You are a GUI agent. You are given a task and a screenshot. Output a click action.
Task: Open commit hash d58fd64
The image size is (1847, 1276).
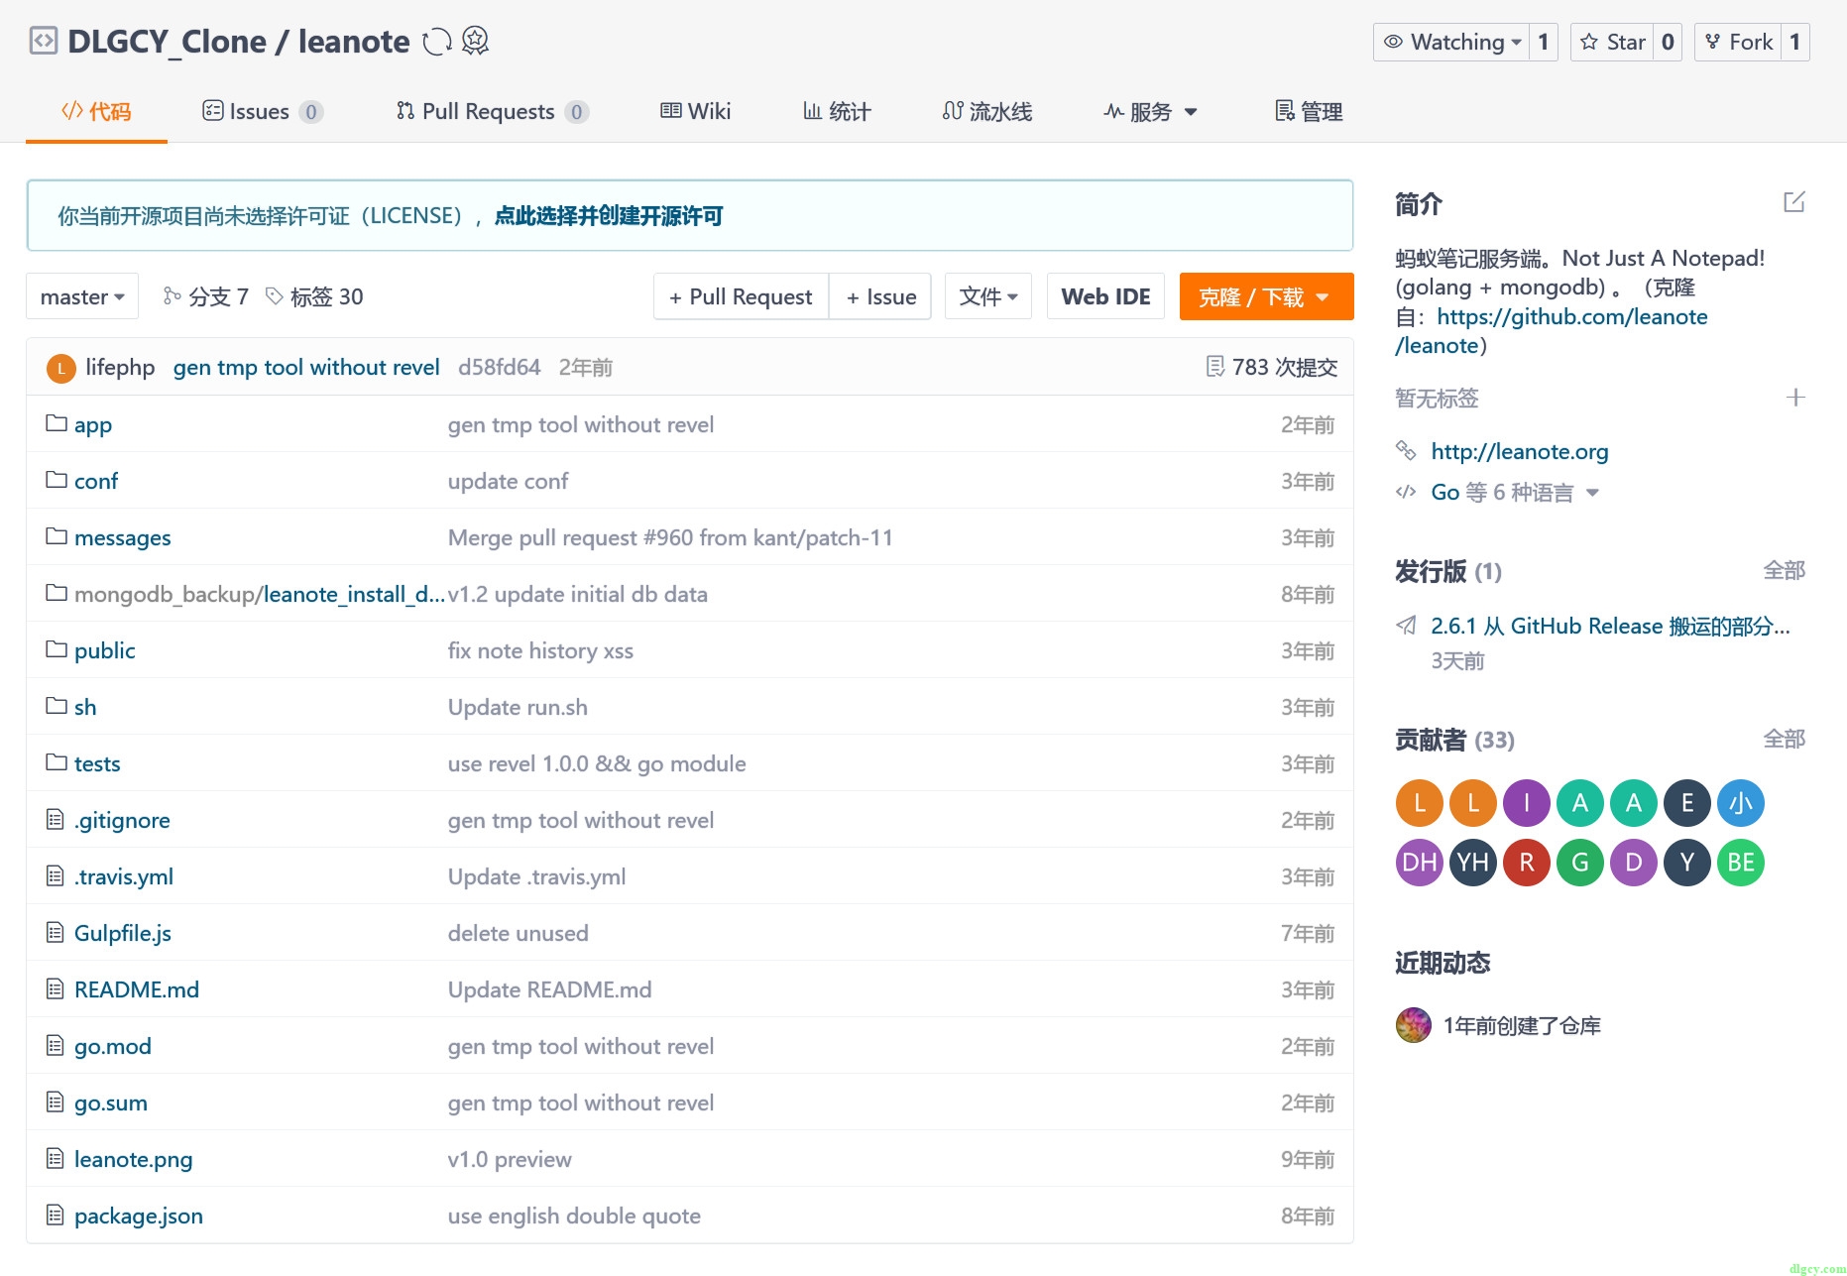pos(499,368)
